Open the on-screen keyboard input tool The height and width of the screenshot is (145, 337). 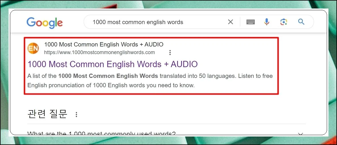click(x=250, y=22)
